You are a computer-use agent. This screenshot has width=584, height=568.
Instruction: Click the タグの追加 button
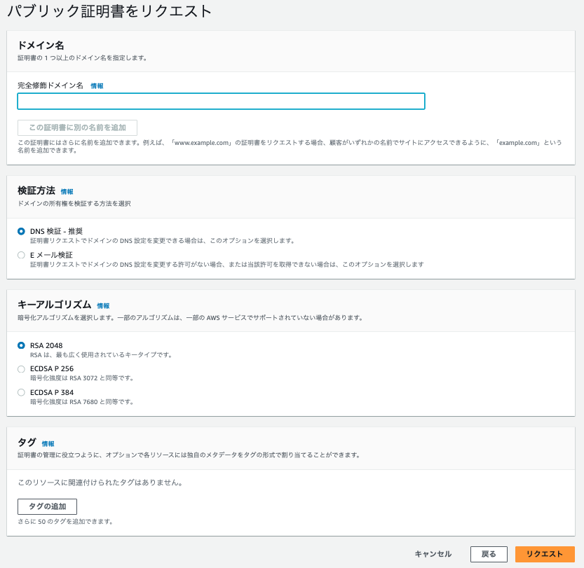pos(47,506)
